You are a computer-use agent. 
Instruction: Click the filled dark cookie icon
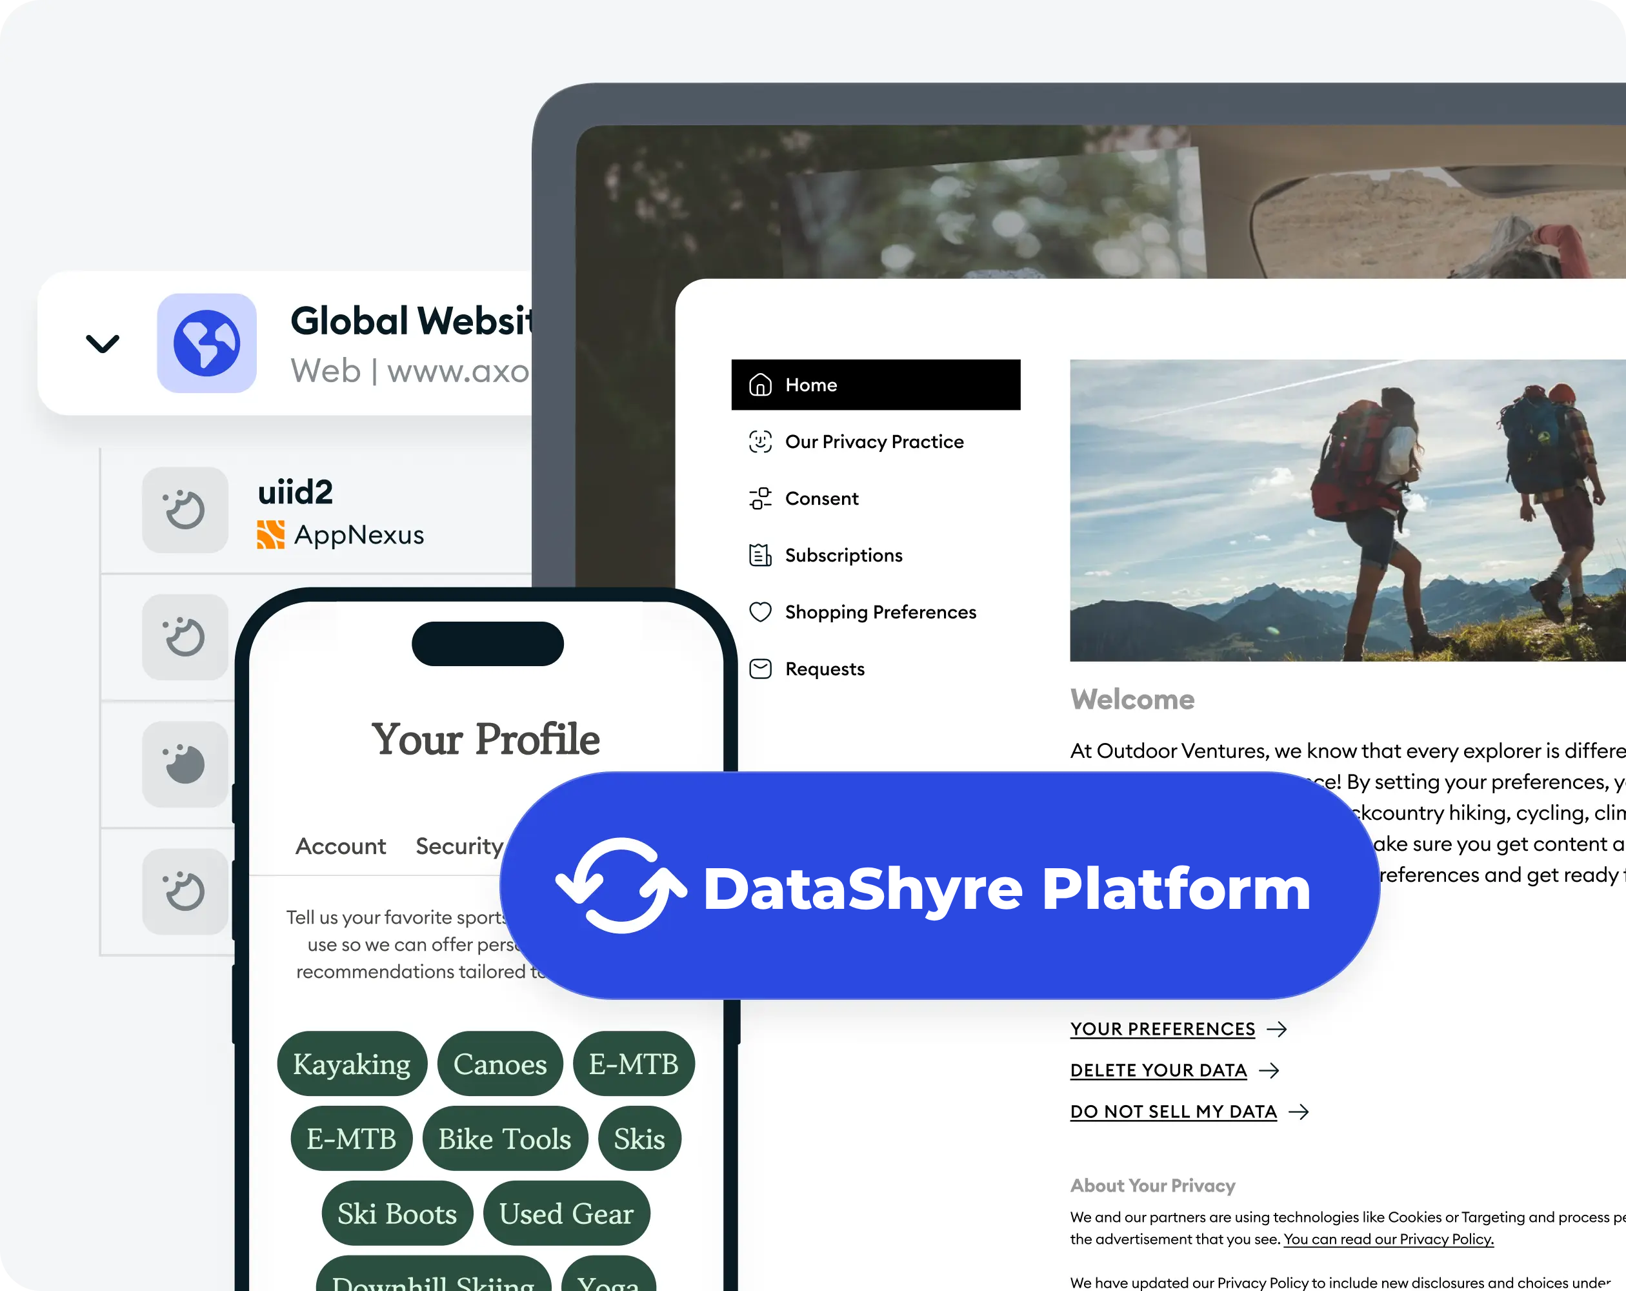click(x=185, y=764)
